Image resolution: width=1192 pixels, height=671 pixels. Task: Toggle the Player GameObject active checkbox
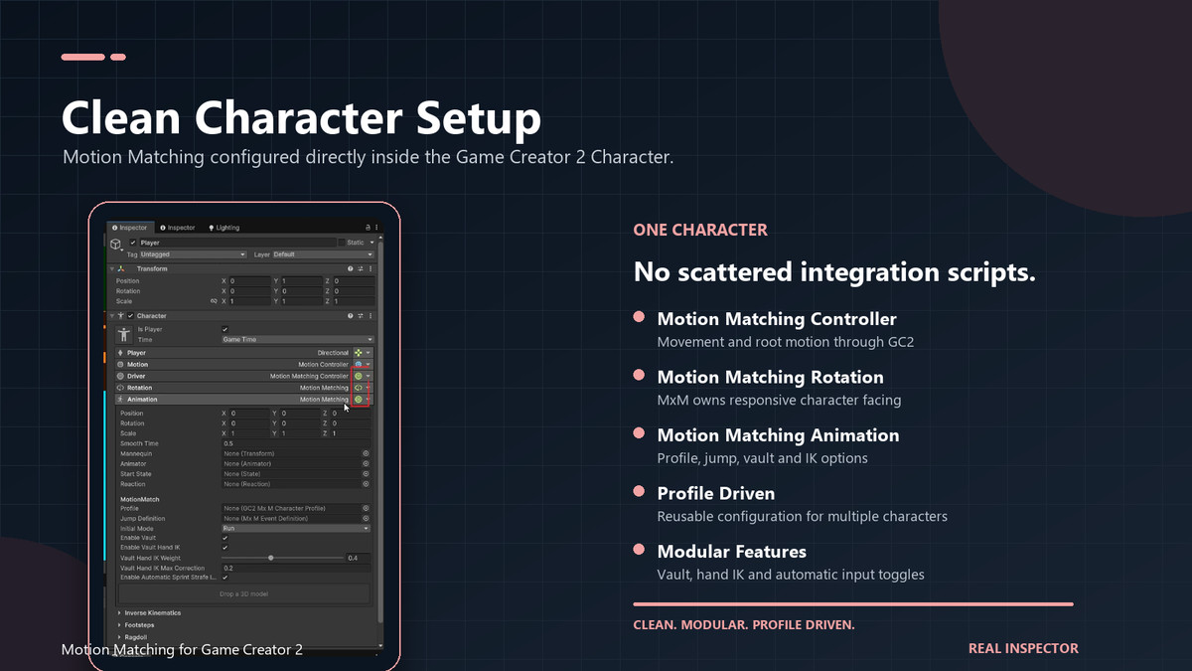tap(133, 243)
